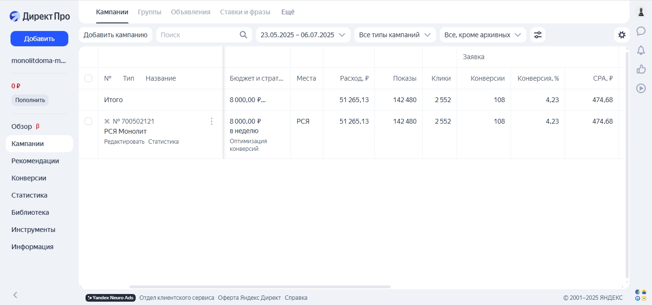Image resolution: width=652 pixels, height=305 pixels.
Task: Click the search magnifier icon
Action: [243, 35]
